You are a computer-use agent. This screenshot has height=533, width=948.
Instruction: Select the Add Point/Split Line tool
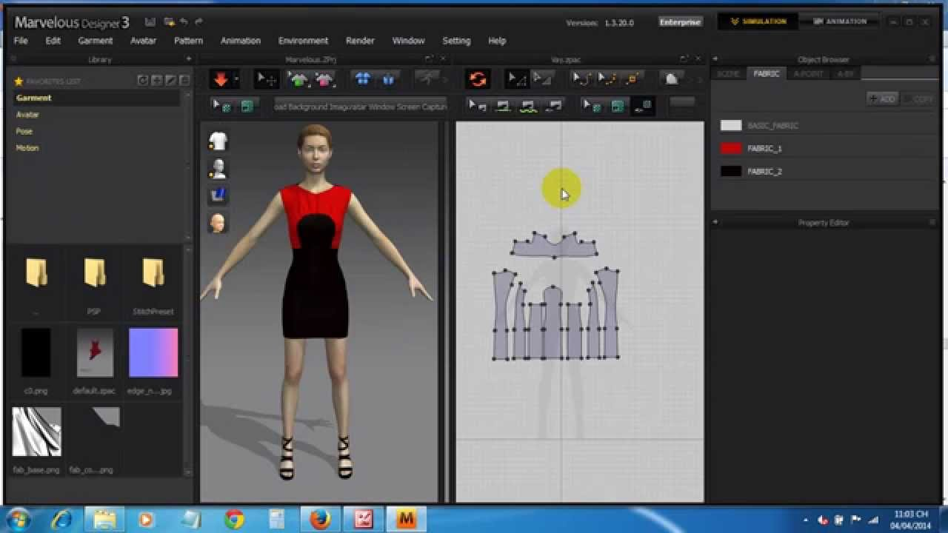click(607, 79)
